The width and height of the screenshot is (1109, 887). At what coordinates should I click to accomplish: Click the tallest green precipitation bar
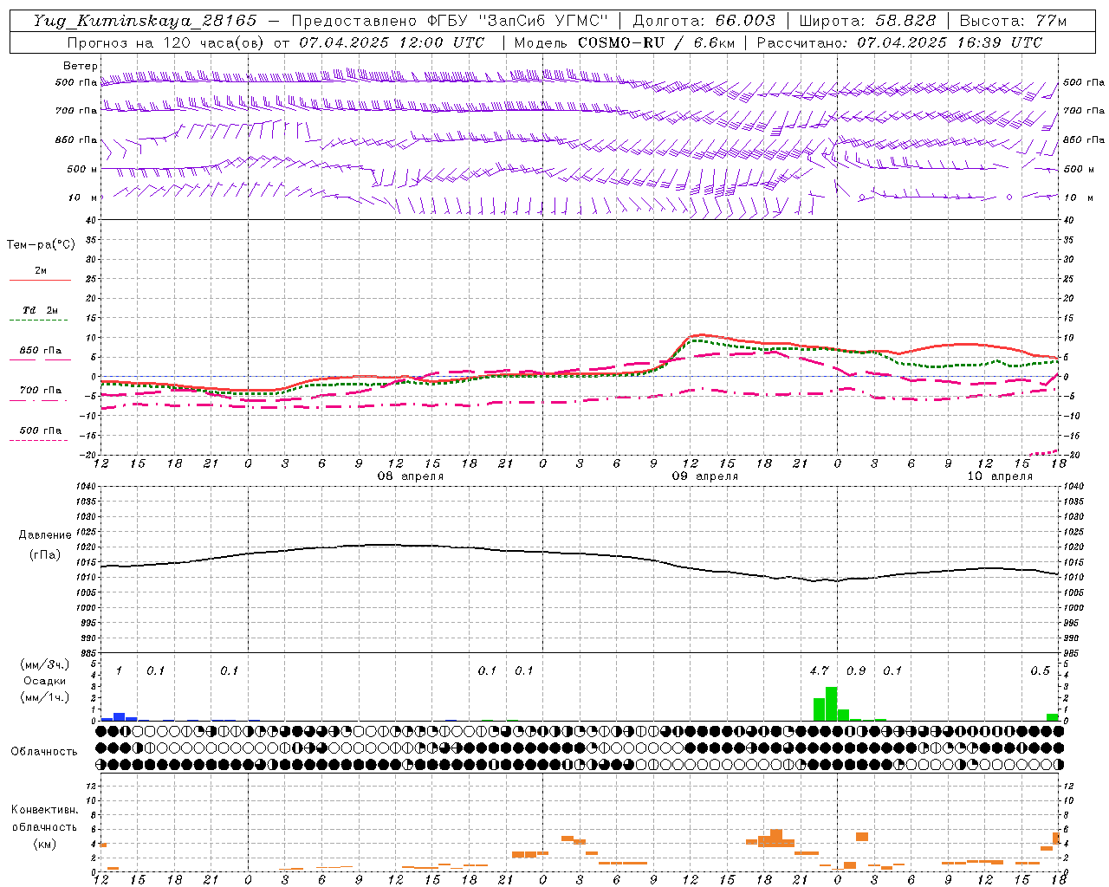(x=832, y=704)
